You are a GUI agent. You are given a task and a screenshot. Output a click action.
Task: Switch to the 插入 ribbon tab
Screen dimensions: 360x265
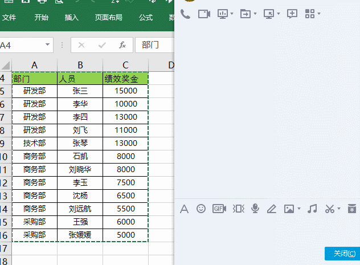(71, 18)
